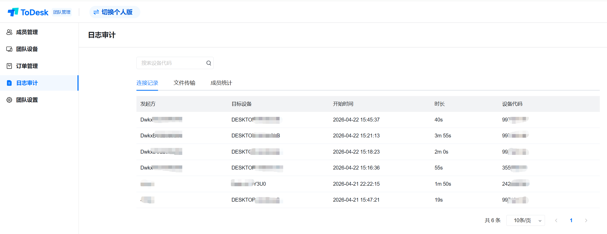
Task: Click the 成员管理 members icon
Action: pyautogui.click(x=9, y=32)
